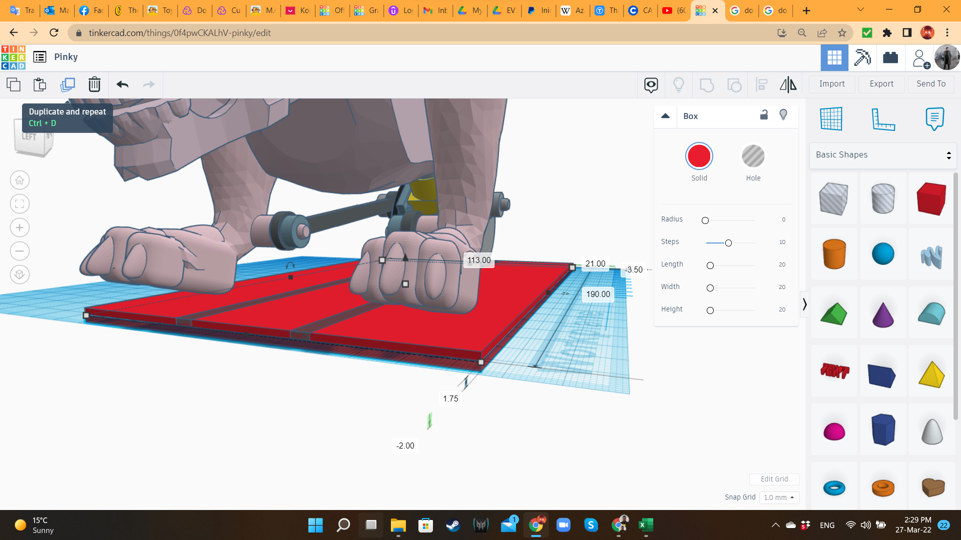Click the Edit Grid button

coord(774,479)
